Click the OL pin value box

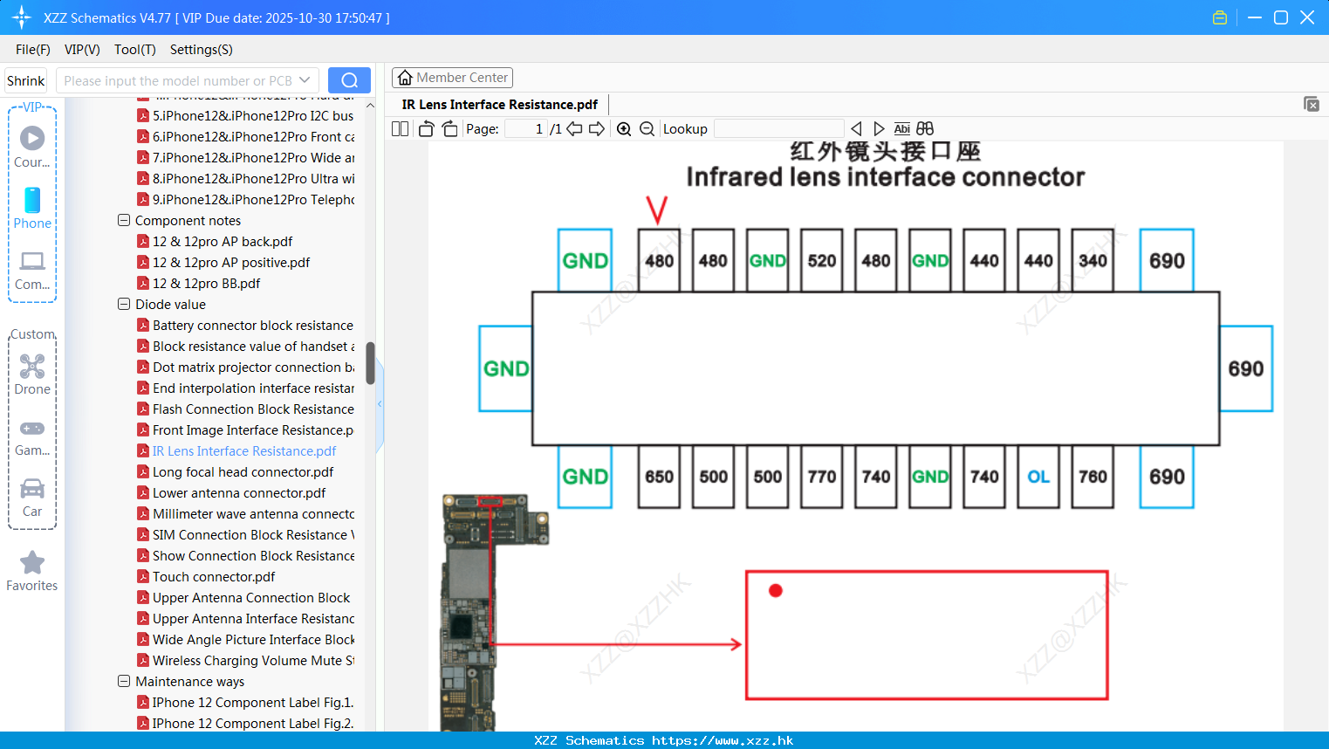point(1038,477)
